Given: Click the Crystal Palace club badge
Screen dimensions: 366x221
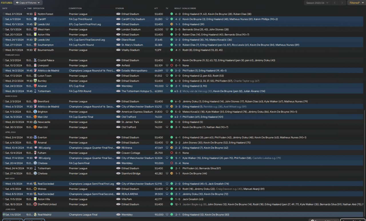Looking at the screenshot, I should [x=35, y=60].
